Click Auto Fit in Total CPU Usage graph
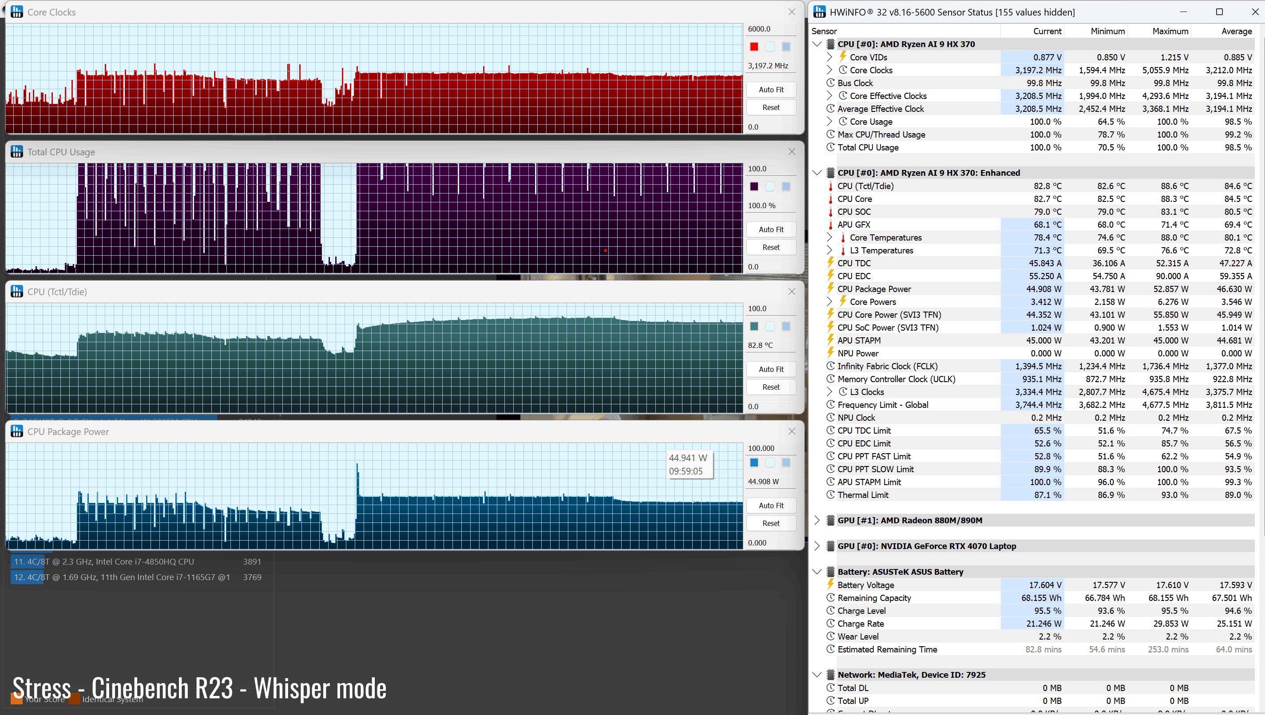 (x=771, y=229)
